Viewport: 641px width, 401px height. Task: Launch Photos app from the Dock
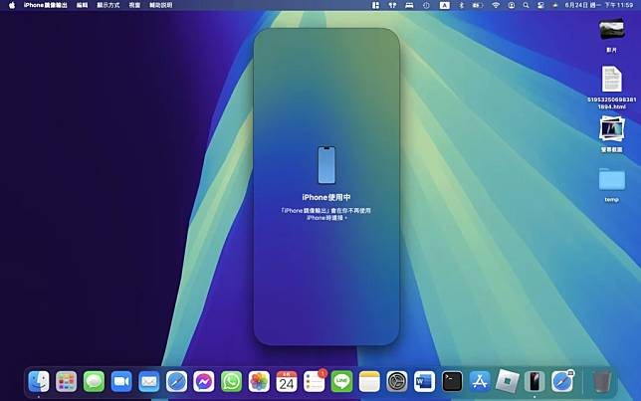259,381
